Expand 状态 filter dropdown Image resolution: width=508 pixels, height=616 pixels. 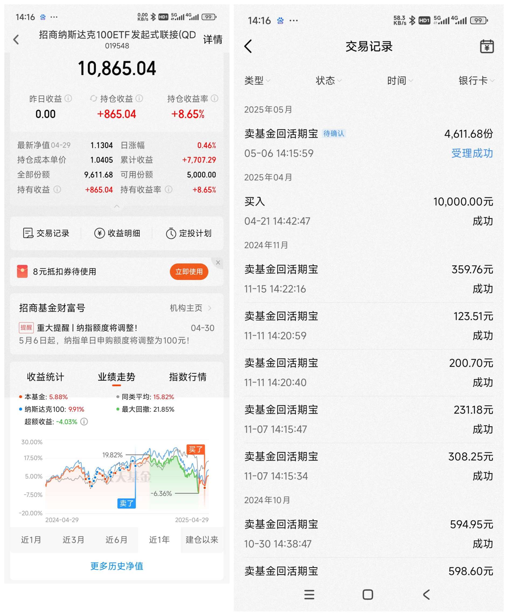(329, 80)
